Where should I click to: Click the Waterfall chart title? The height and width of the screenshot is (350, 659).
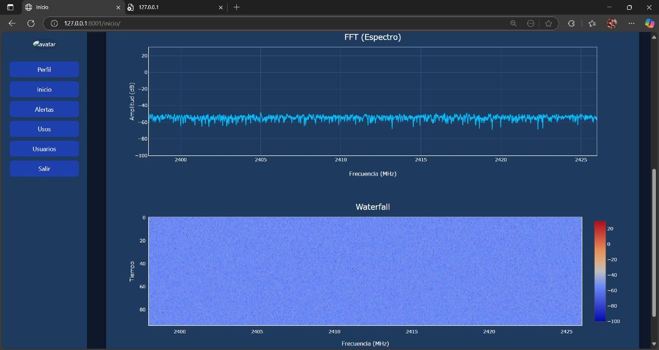(373, 207)
